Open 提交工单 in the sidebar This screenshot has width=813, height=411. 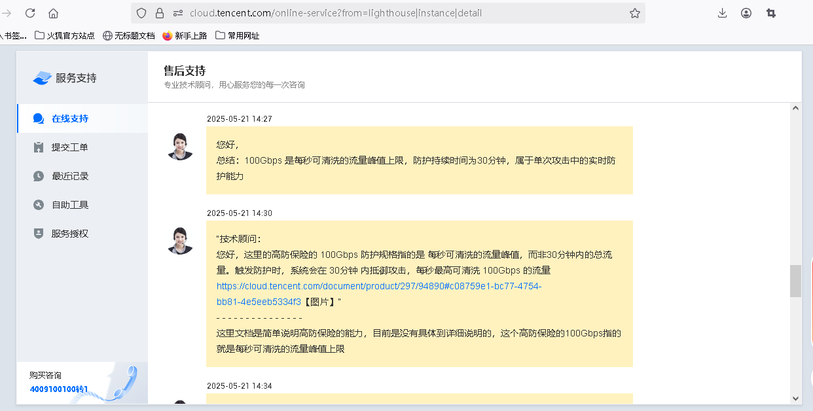(x=82, y=147)
